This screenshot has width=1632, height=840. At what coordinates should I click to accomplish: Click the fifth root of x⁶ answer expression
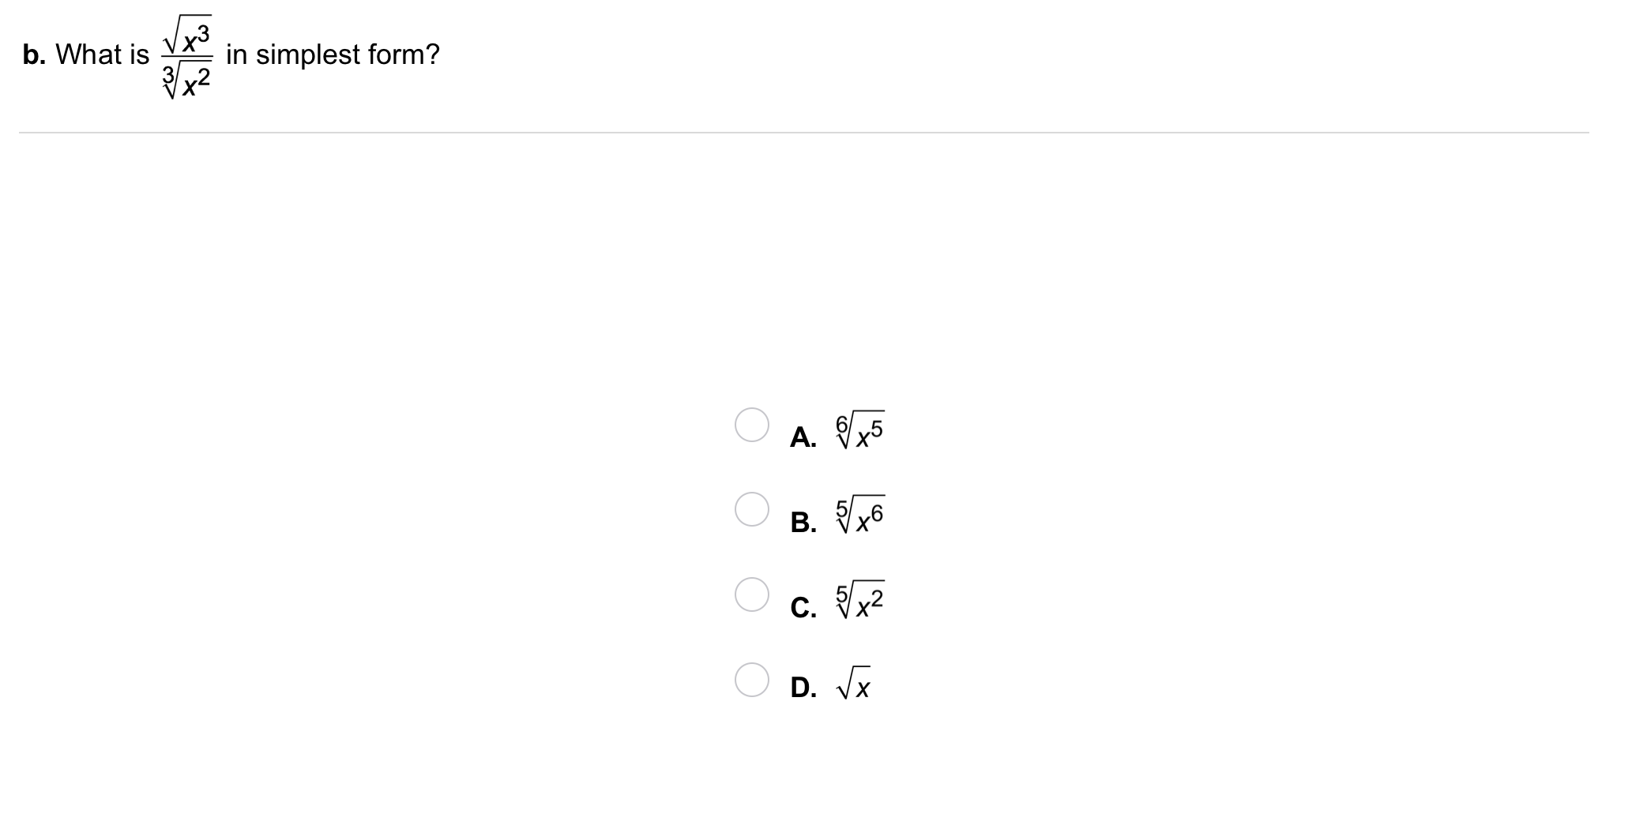860,516
